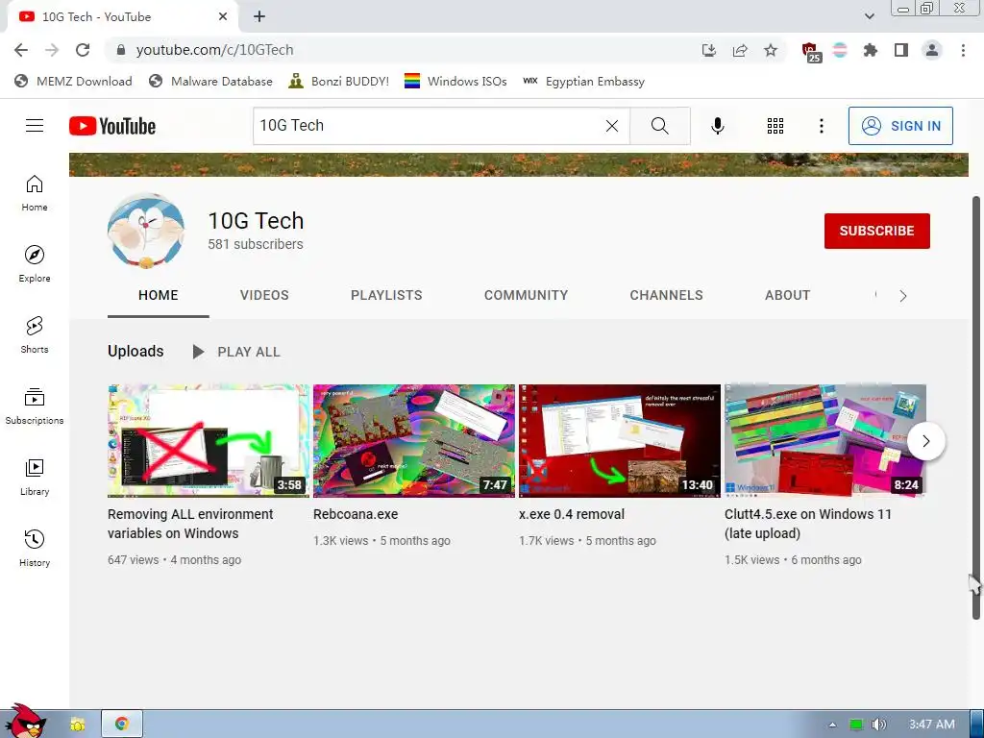984x738 pixels.
Task: Open Chrome profile avatar
Action: click(932, 50)
